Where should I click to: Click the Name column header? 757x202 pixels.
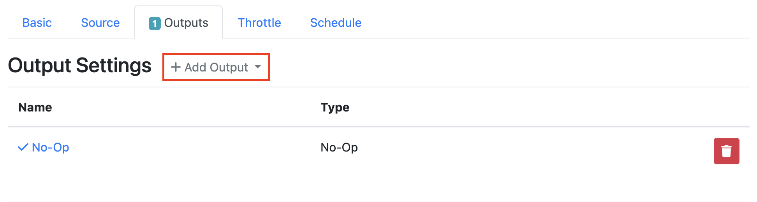coord(35,107)
